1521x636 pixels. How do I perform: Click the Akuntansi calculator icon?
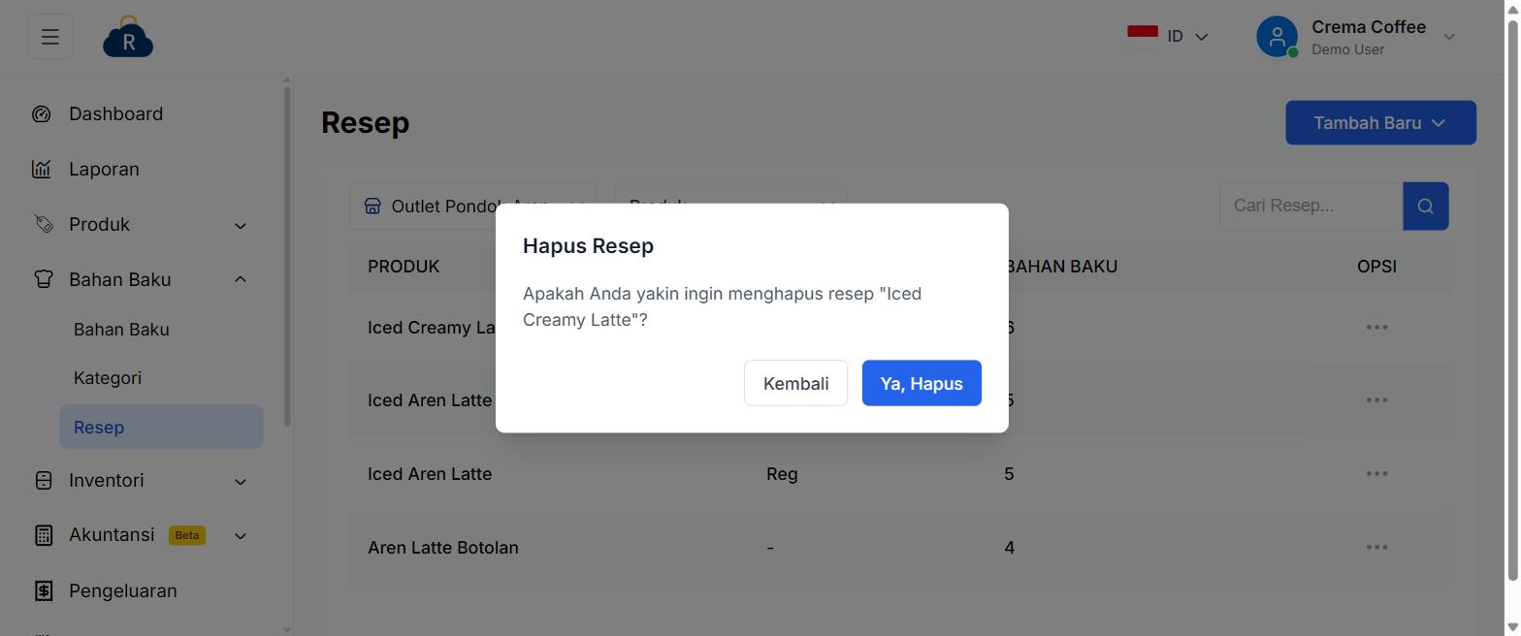pos(43,535)
